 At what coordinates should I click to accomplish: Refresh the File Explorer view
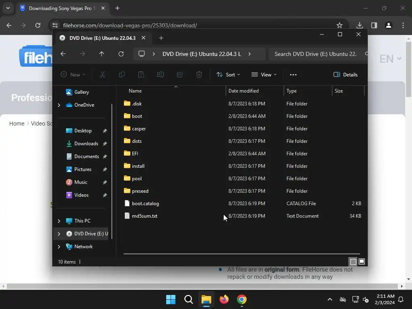[x=121, y=54]
